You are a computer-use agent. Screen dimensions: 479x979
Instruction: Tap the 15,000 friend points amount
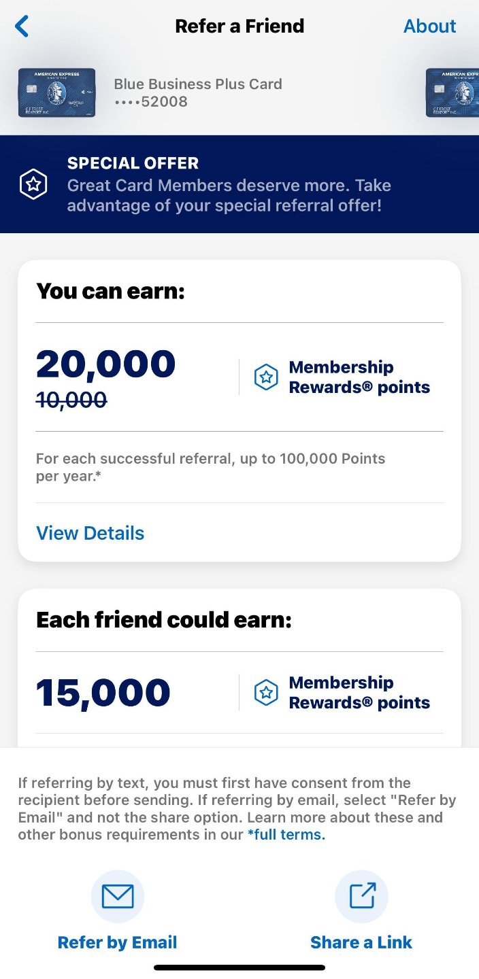(103, 693)
